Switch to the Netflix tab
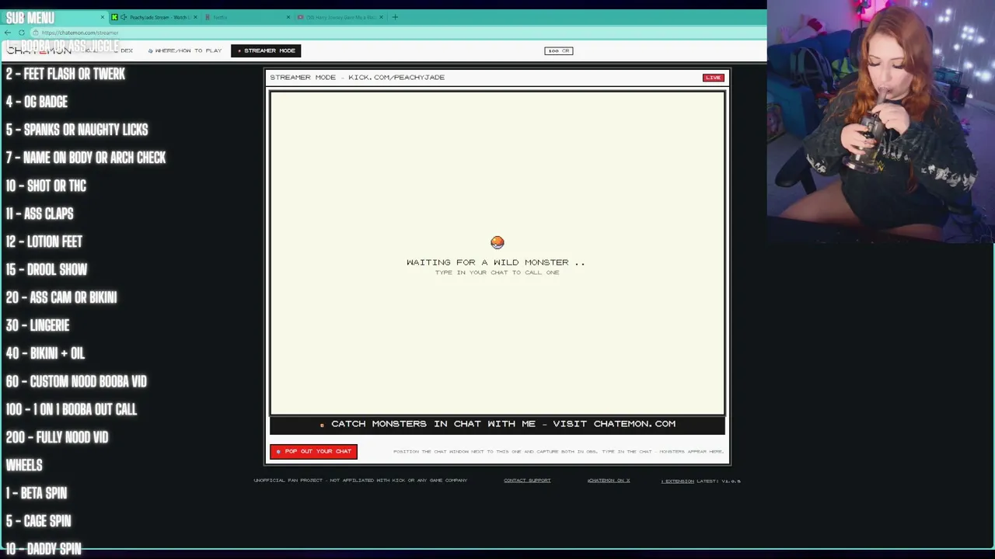Image resolution: width=995 pixels, height=559 pixels. coord(247,17)
